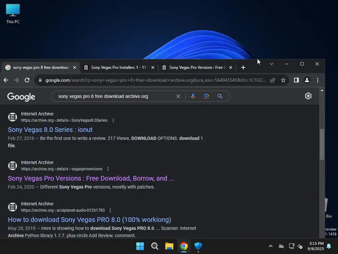338x254 pixels.
Task: Open options for SonyVegas8.0Series result
Action: [113, 120]
